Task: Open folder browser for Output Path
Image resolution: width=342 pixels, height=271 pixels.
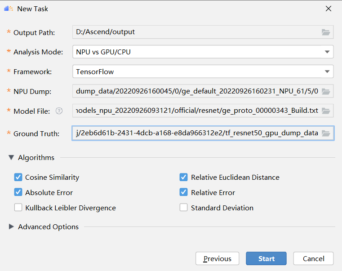Action: tap(326, 32)
